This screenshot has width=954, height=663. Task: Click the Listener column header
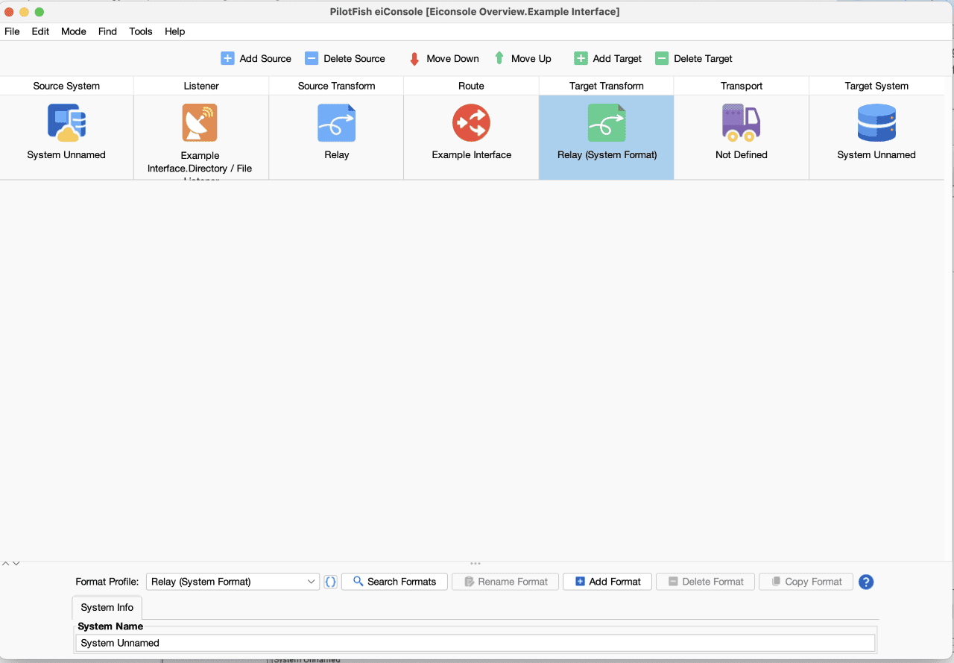click(201, 86)
